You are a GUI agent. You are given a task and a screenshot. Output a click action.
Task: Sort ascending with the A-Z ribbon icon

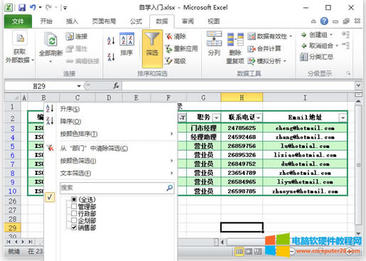tap(111, 41)
